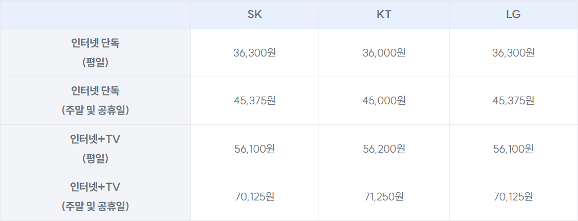Click the SK column header

255,15
